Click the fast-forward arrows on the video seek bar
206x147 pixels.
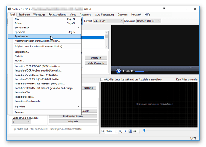pos(191,67)
